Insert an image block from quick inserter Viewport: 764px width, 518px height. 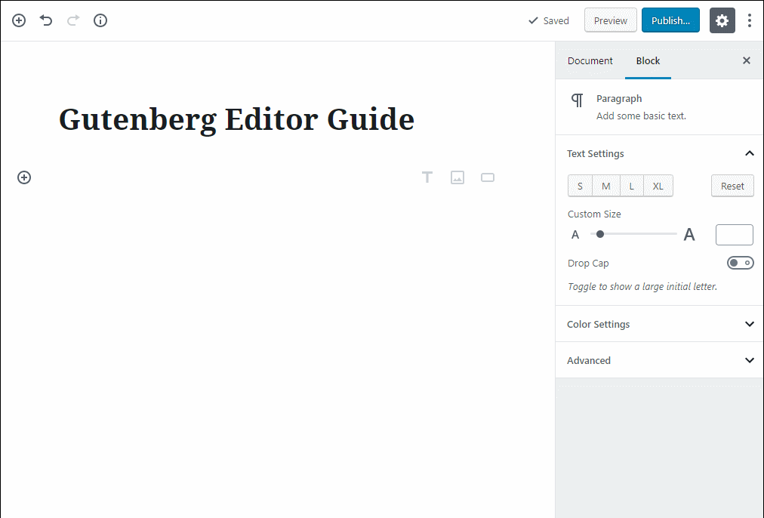[x=457, y=177]
